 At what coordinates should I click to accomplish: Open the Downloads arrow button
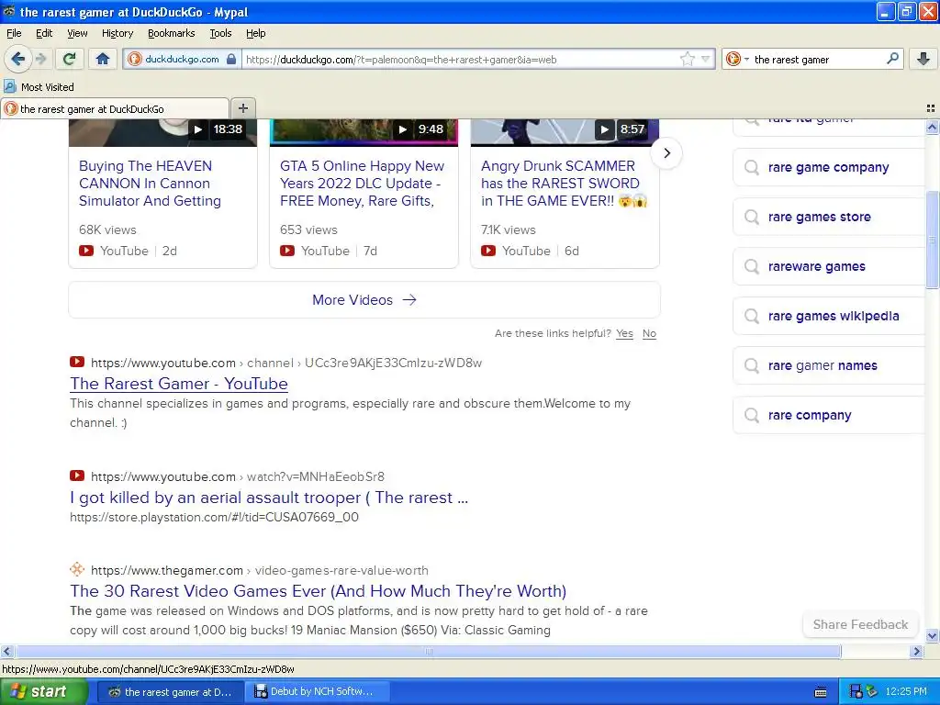(923, 60)
